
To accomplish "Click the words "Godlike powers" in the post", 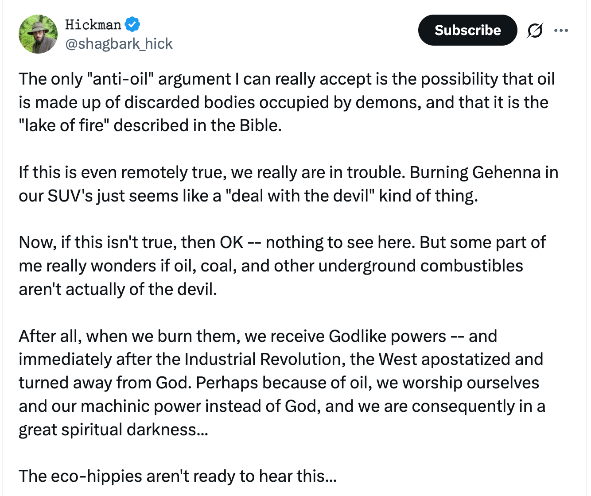I will (387, 336).
